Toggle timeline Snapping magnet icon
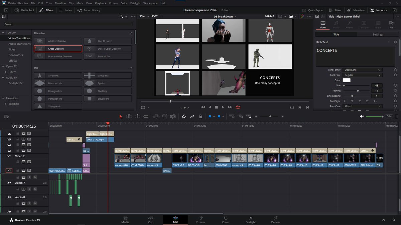 pyautogui.click(x=184, y=116)
